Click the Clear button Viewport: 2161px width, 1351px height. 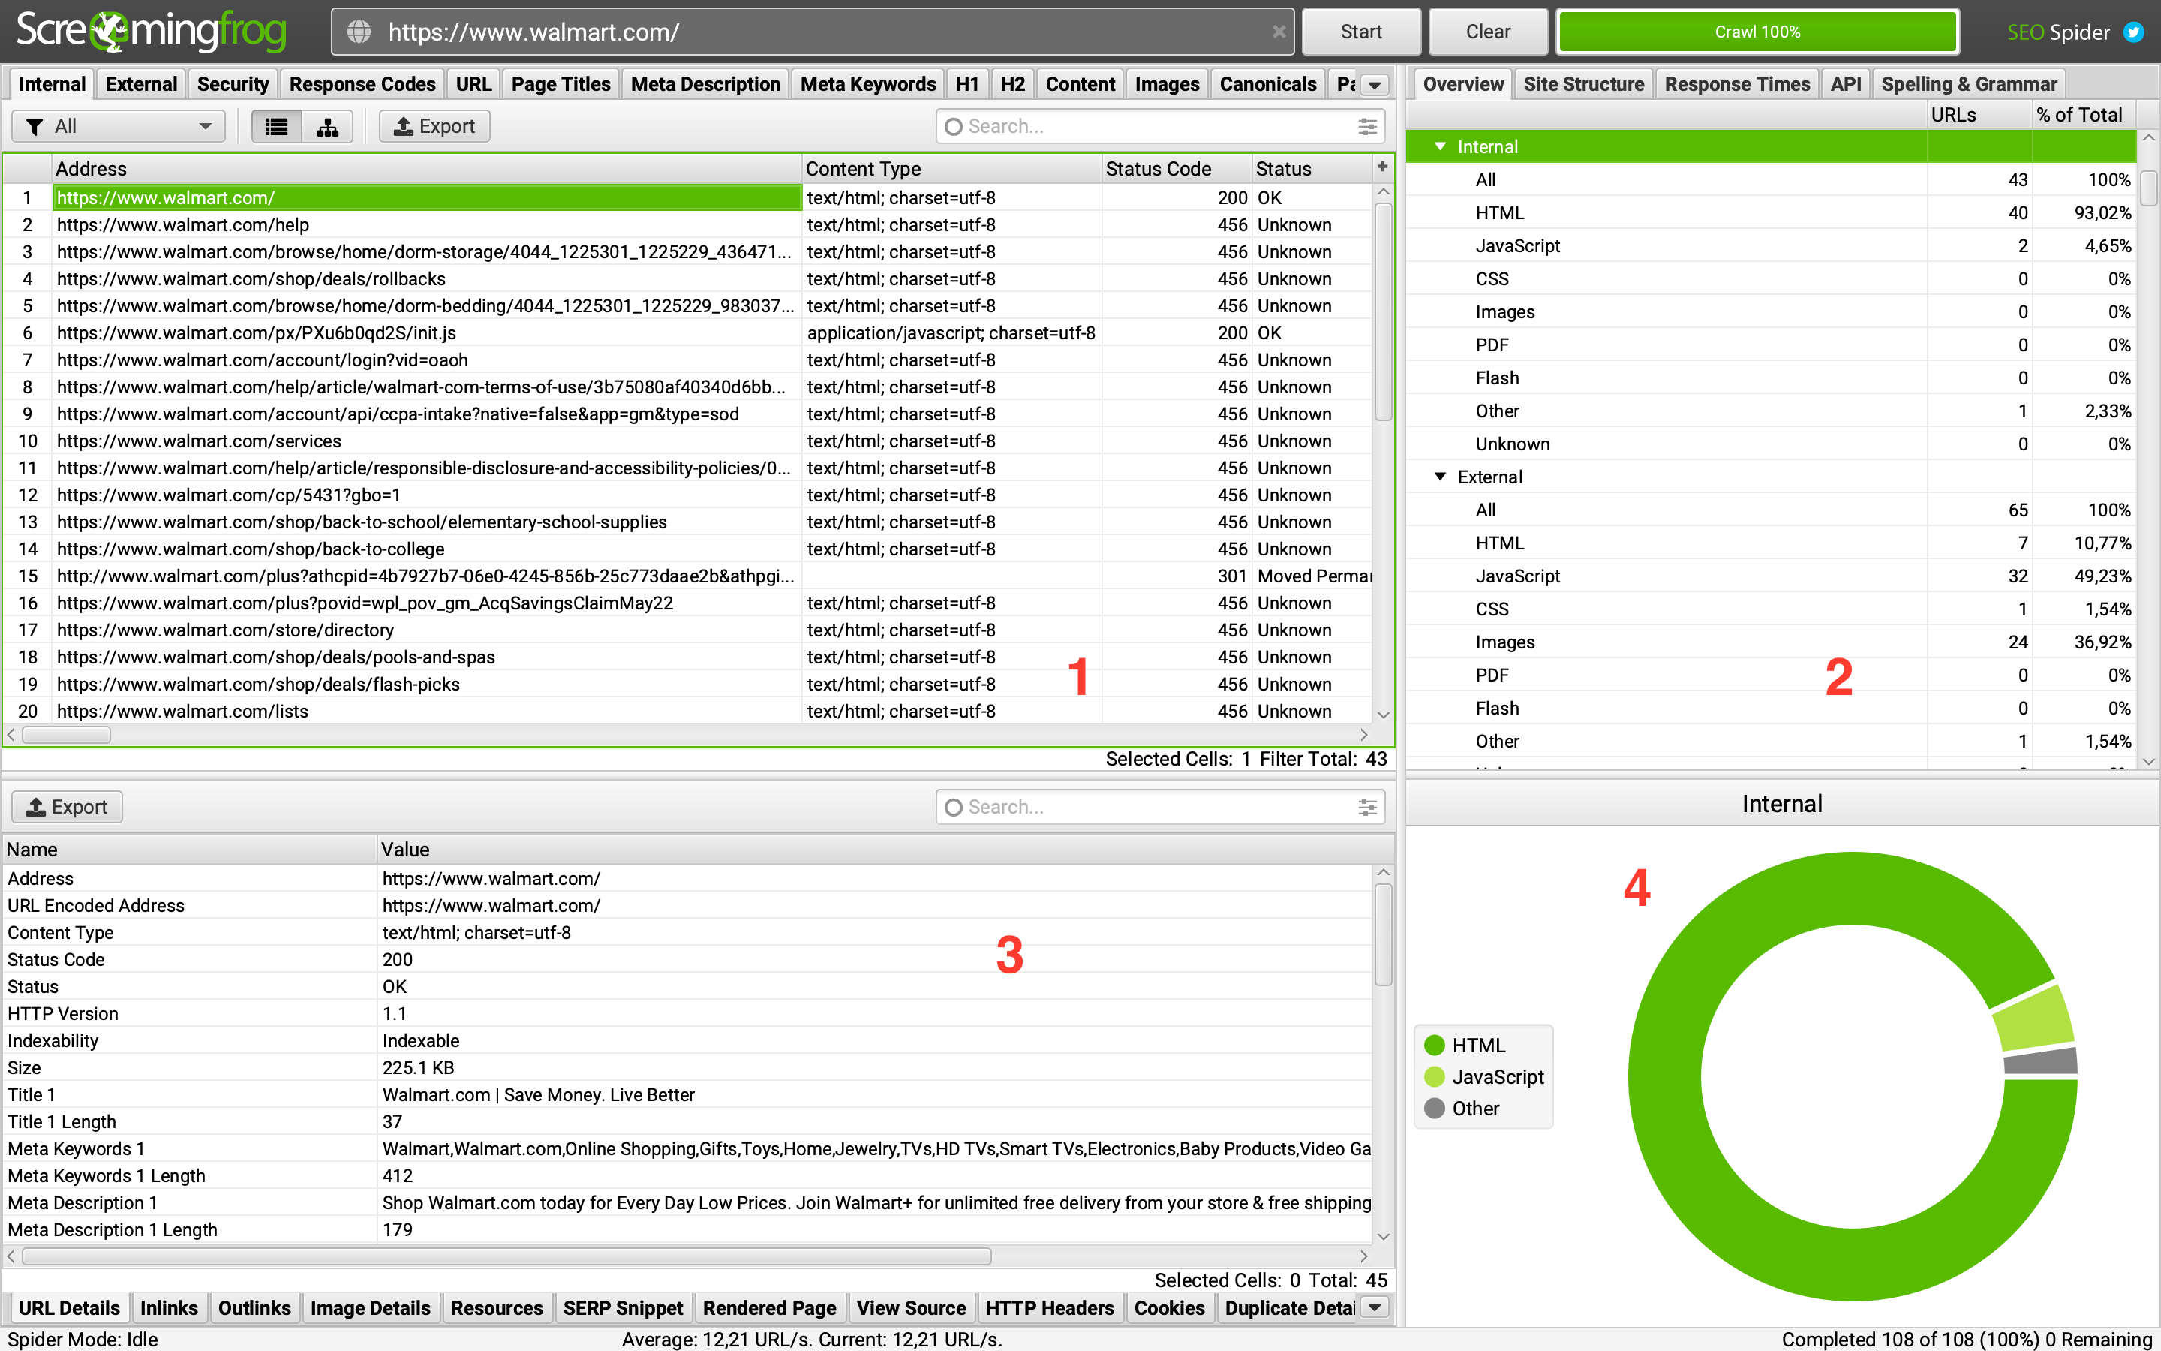click(1488, 32)
